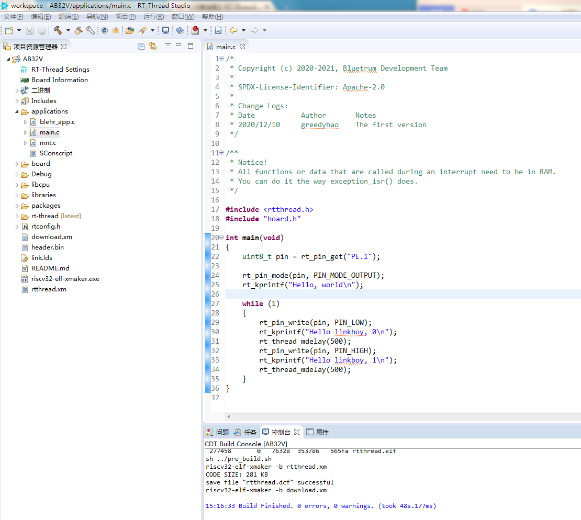
Task: Collapse the AB32V project node
Action: point(8,59)
